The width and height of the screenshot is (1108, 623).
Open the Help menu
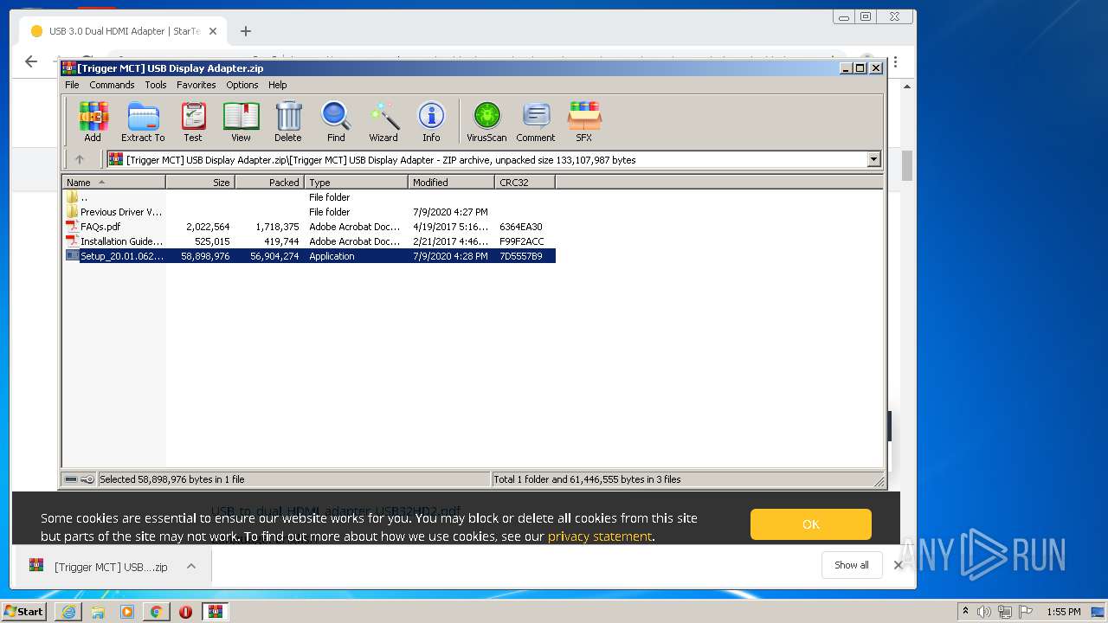[x=277, y=85]
